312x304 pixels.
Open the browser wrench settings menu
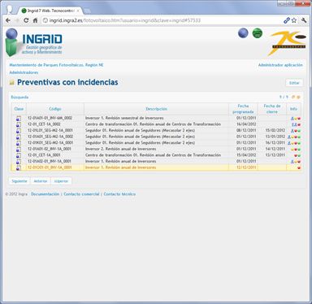point(304,20)
